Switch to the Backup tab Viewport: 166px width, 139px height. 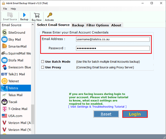tap(78, 25)
